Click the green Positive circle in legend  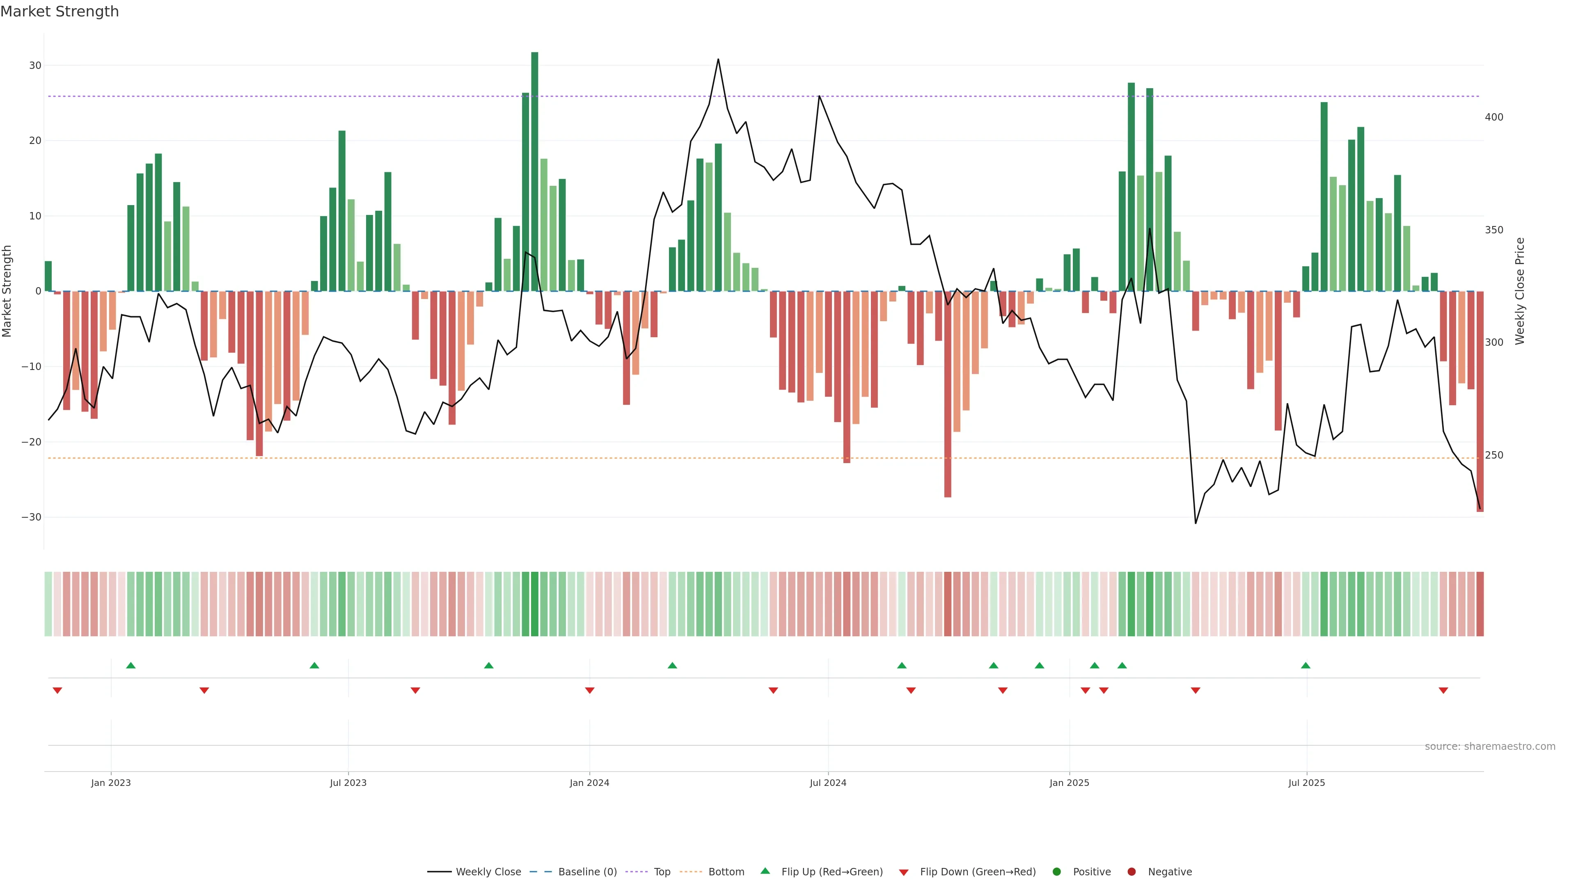point(1056,872)
